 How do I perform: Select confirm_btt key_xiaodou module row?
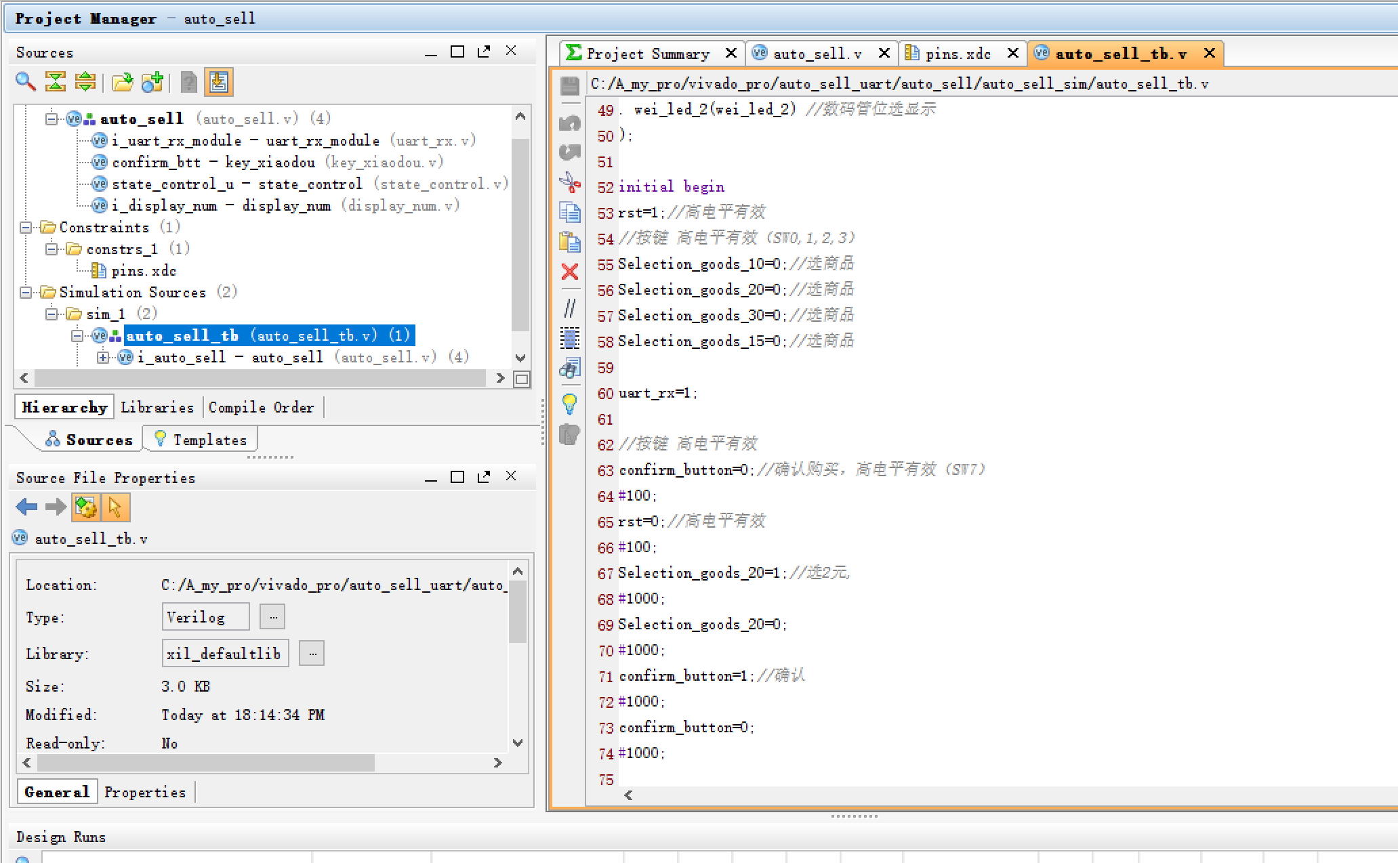tap(268, 163)
